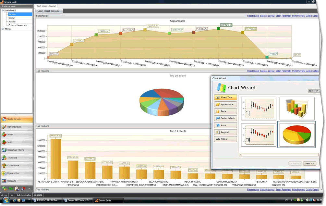Open the All Chart Types dropdown
The height and width of the screenshot is (206, 326).
tap(314, 91)
